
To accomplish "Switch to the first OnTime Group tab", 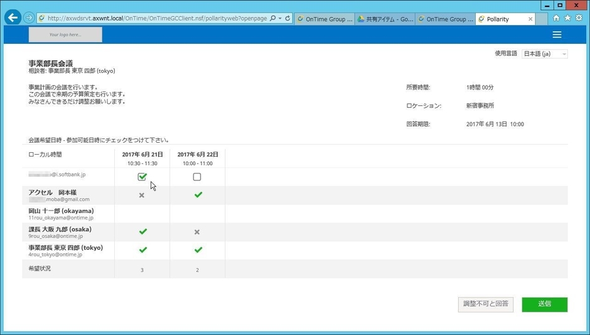I will click(x=324, y=19).
